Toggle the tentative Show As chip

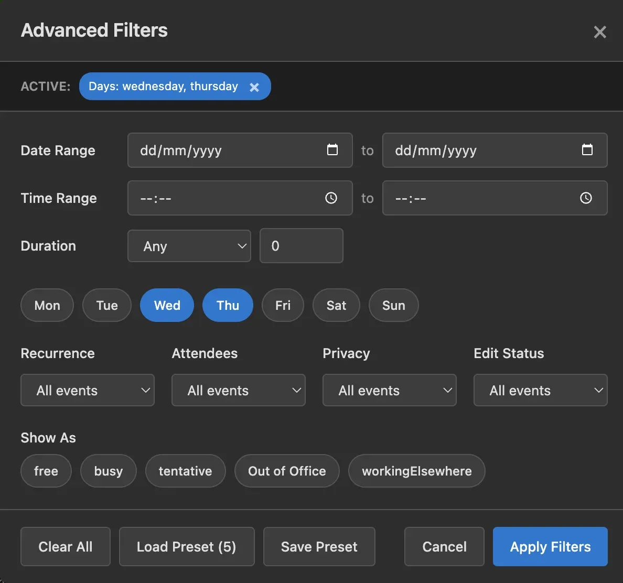click(x=186, y=471)
